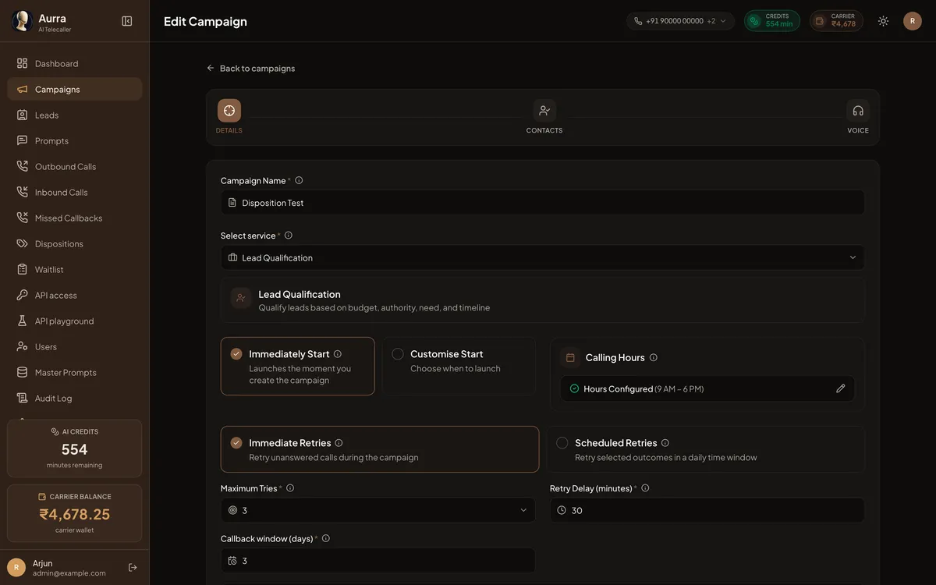Collapse the sidebar with the panel icon

coord(127,21)
